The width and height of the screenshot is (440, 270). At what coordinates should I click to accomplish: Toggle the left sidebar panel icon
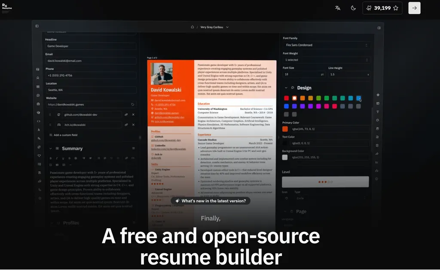tap(37, 26)
